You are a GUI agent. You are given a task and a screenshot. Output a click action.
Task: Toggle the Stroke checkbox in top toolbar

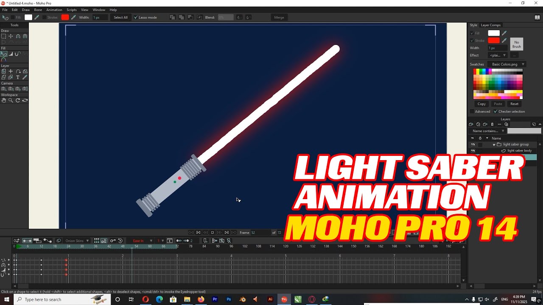(44, 17)
